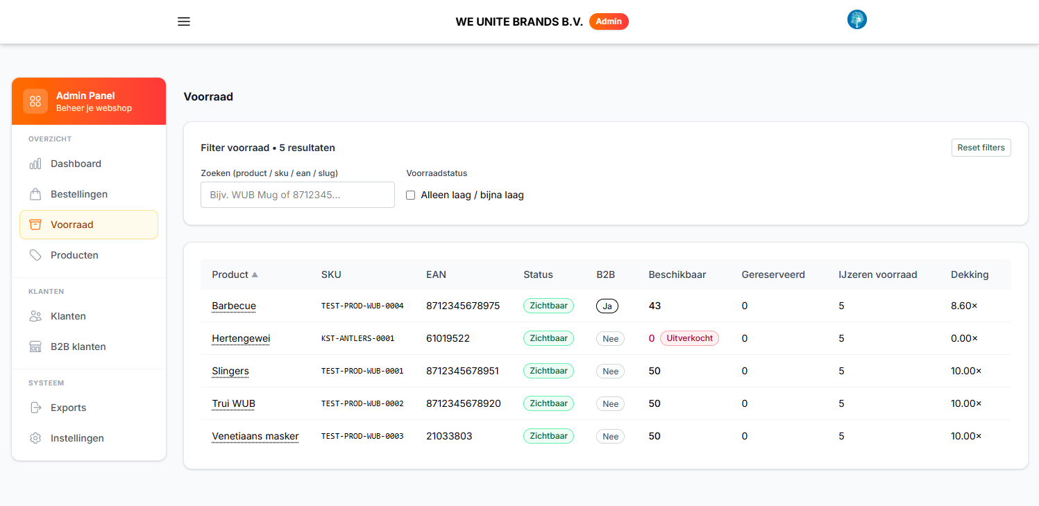1039x506 pixels.
Task: Click the Bestellingen shopping bag icon
Action: [35, 194]
